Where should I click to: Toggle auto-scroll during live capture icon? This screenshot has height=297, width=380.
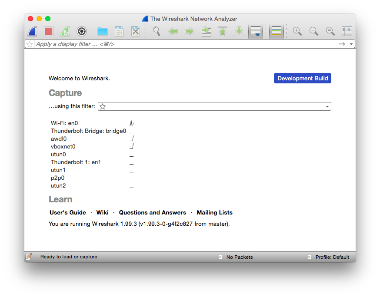click(256, 31)
